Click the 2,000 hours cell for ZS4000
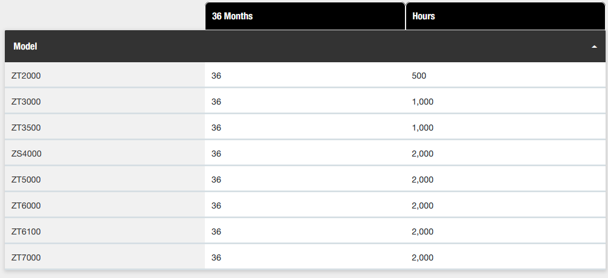Image resolution: width=608 pixels, height=278 pixels. (x=506, y=154)
